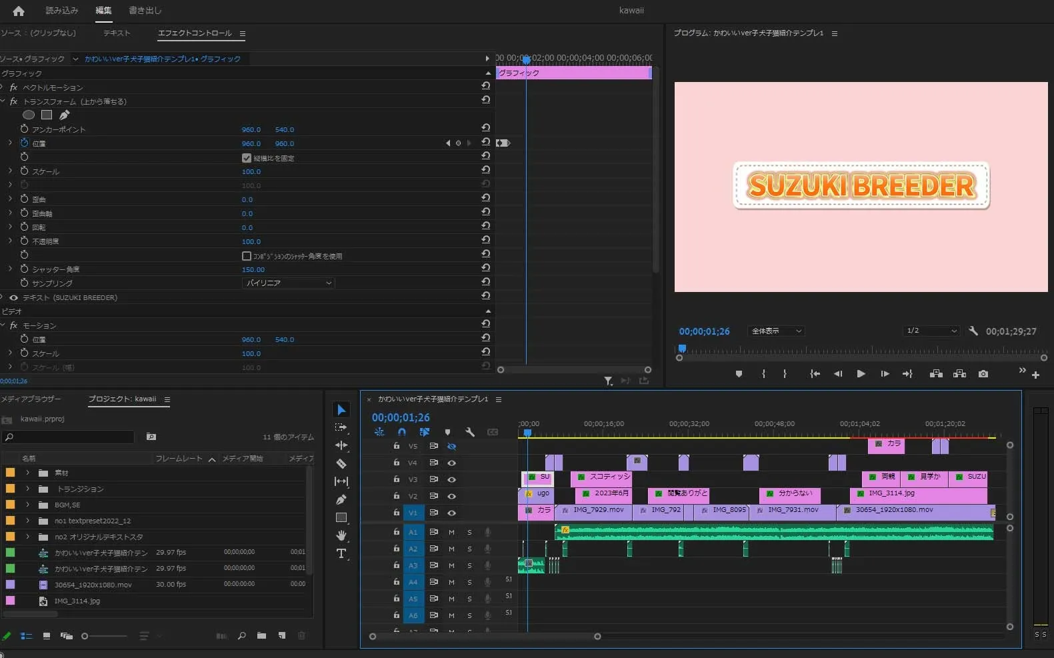Open the 全体表示 zoom level dropdown
The width and height of the screenshot is (1054, 658).
coord(777,331)
